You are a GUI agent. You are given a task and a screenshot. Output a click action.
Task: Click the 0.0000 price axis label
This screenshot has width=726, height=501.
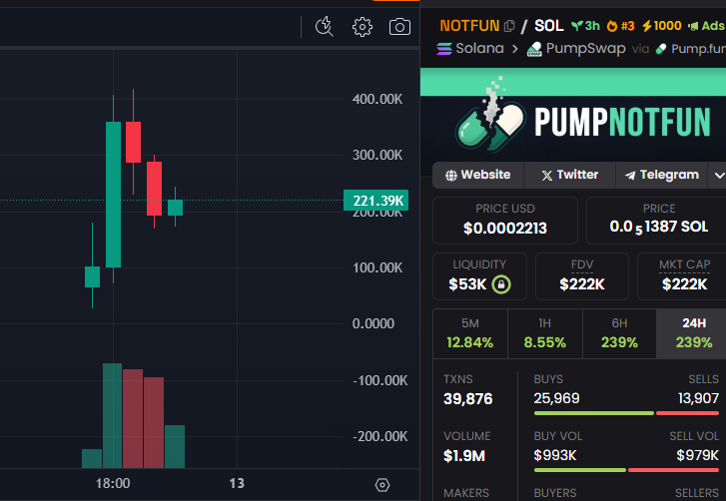[x=373, y=323]
